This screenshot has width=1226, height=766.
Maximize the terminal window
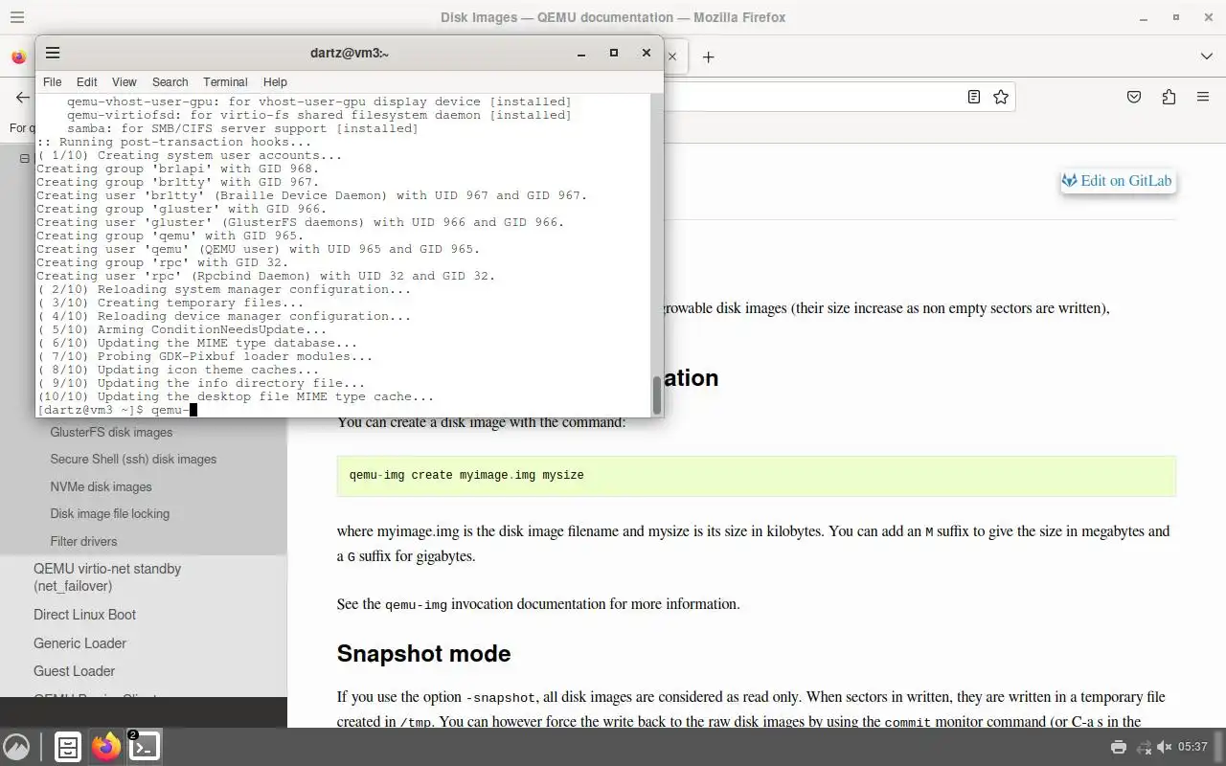(614, 53)
